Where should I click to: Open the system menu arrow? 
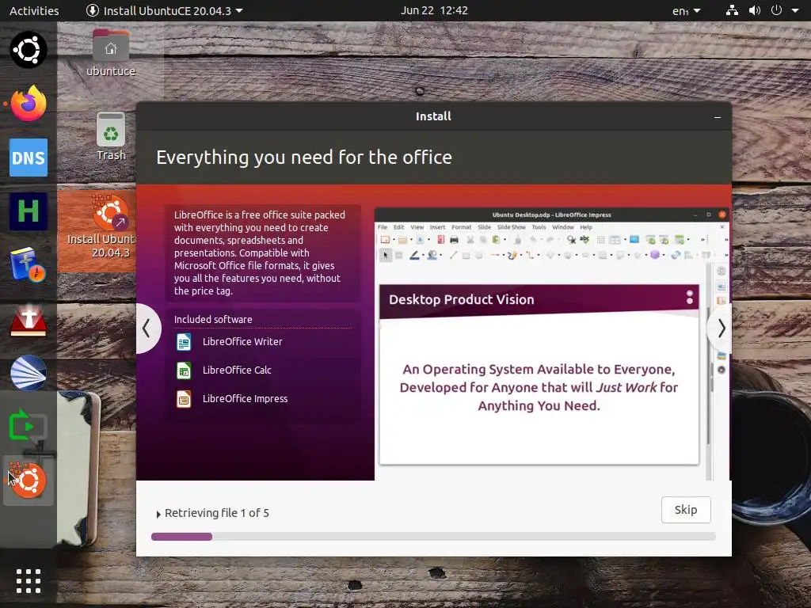(x=795, y=10)
